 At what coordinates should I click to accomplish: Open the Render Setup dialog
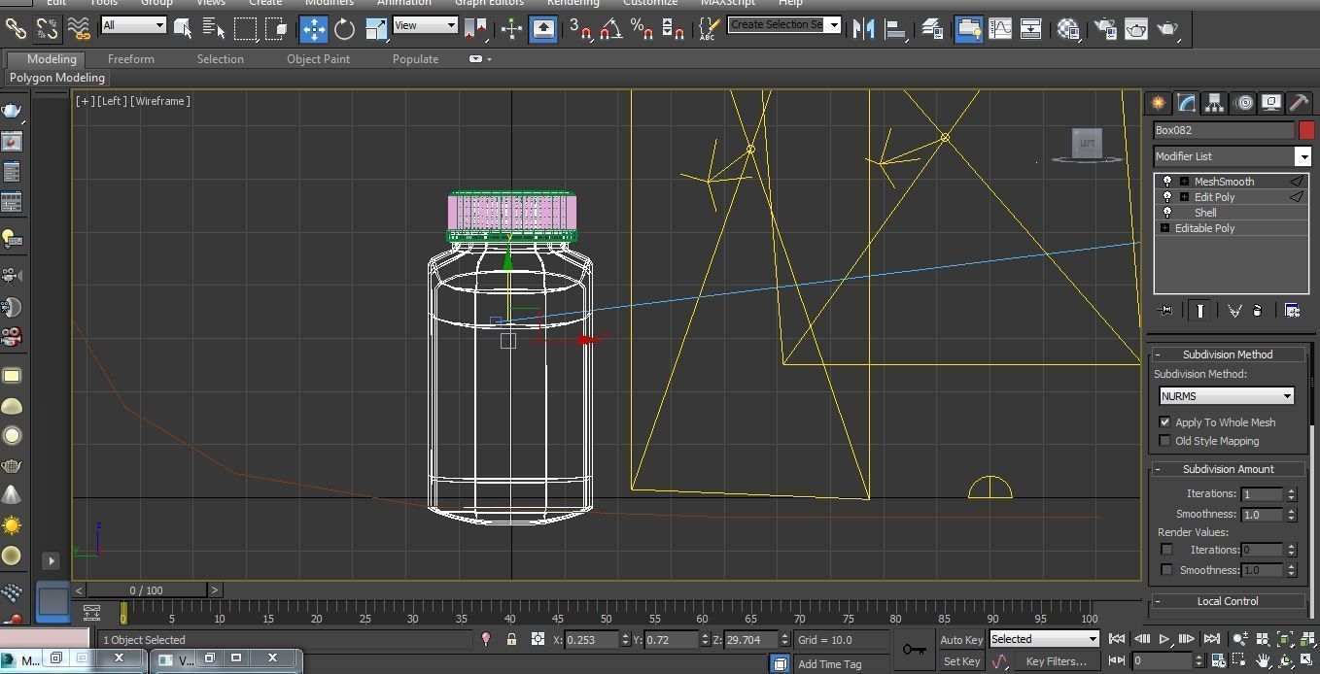(x=1105, y=29)
